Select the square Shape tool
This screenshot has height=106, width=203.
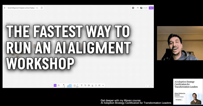(x=75, y=86)
